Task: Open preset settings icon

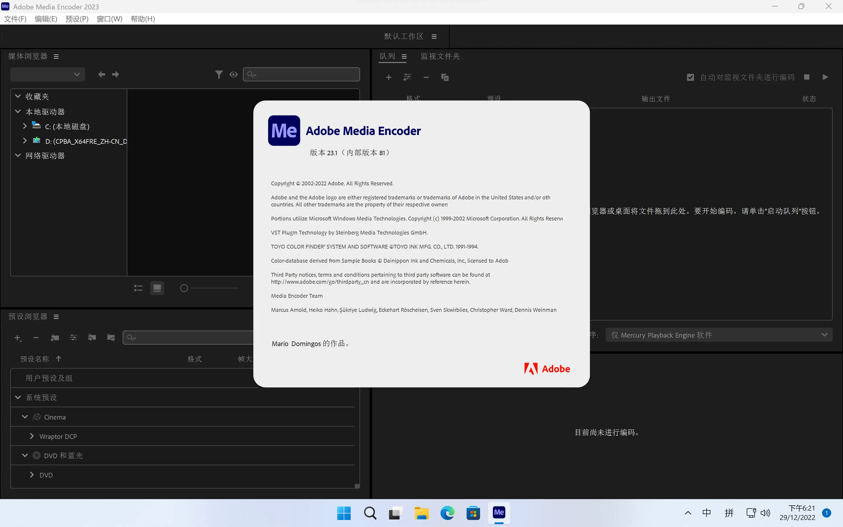Action: point(73,337)
